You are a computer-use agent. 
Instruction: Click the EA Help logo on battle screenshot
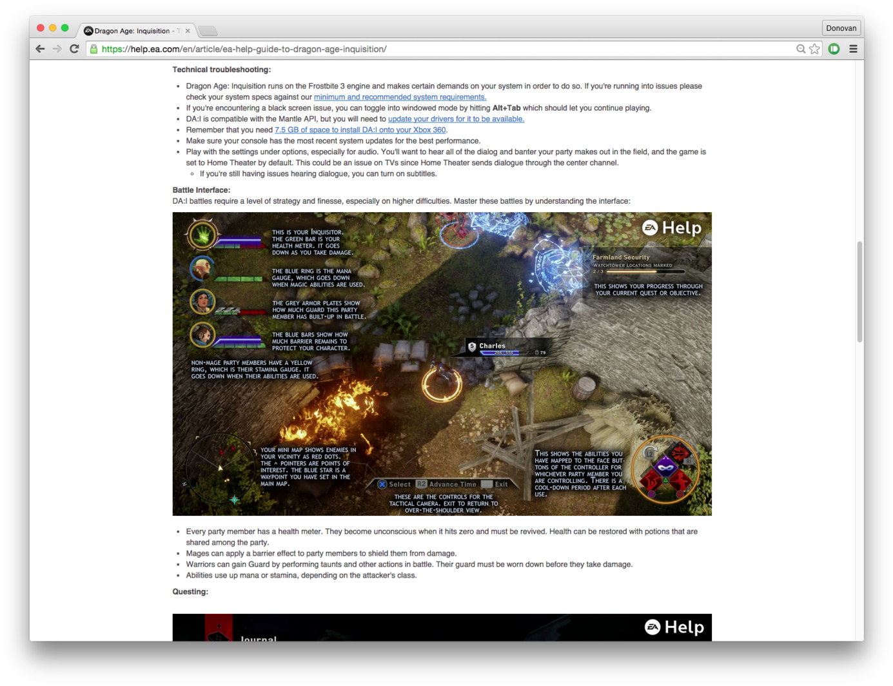[x=672, y=228]
